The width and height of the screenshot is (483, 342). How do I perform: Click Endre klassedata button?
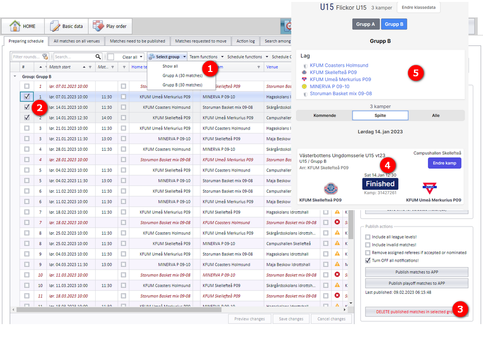[418, 7]
